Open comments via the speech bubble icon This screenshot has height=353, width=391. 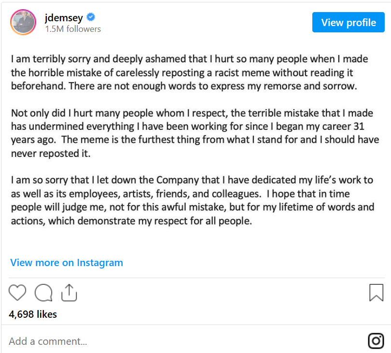pyautogui.click(x=43, y=292)
